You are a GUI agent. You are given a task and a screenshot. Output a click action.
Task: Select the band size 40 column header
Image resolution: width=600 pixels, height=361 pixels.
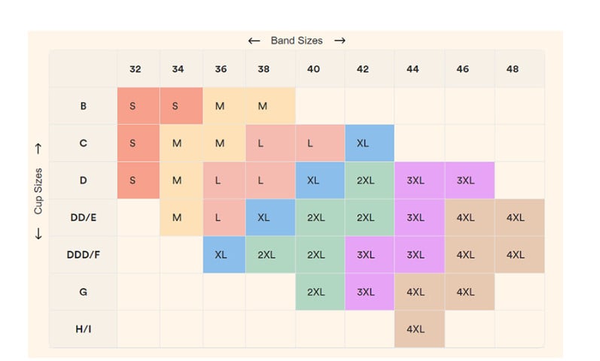[313, 69]
